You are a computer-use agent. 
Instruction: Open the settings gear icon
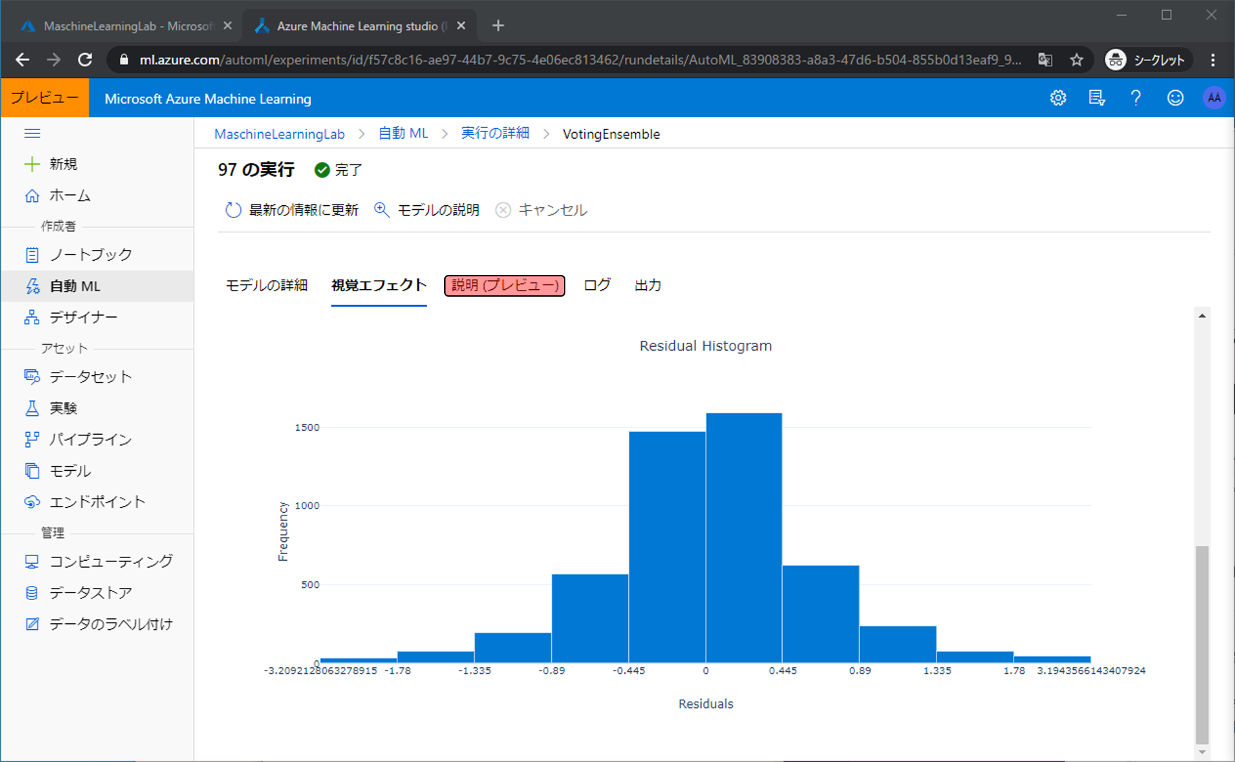(1058, 98)
